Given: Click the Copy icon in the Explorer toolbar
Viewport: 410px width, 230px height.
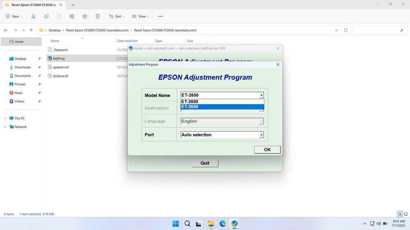Looking at the screenshot, I should 46,16.
